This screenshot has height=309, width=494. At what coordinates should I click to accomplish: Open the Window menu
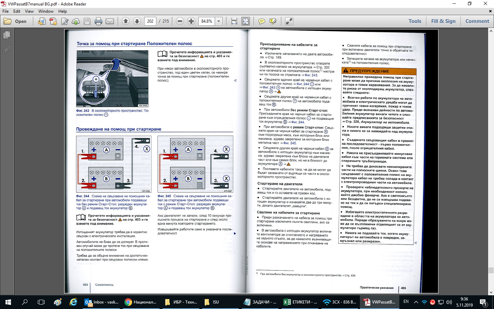click(x=46, y=11)
